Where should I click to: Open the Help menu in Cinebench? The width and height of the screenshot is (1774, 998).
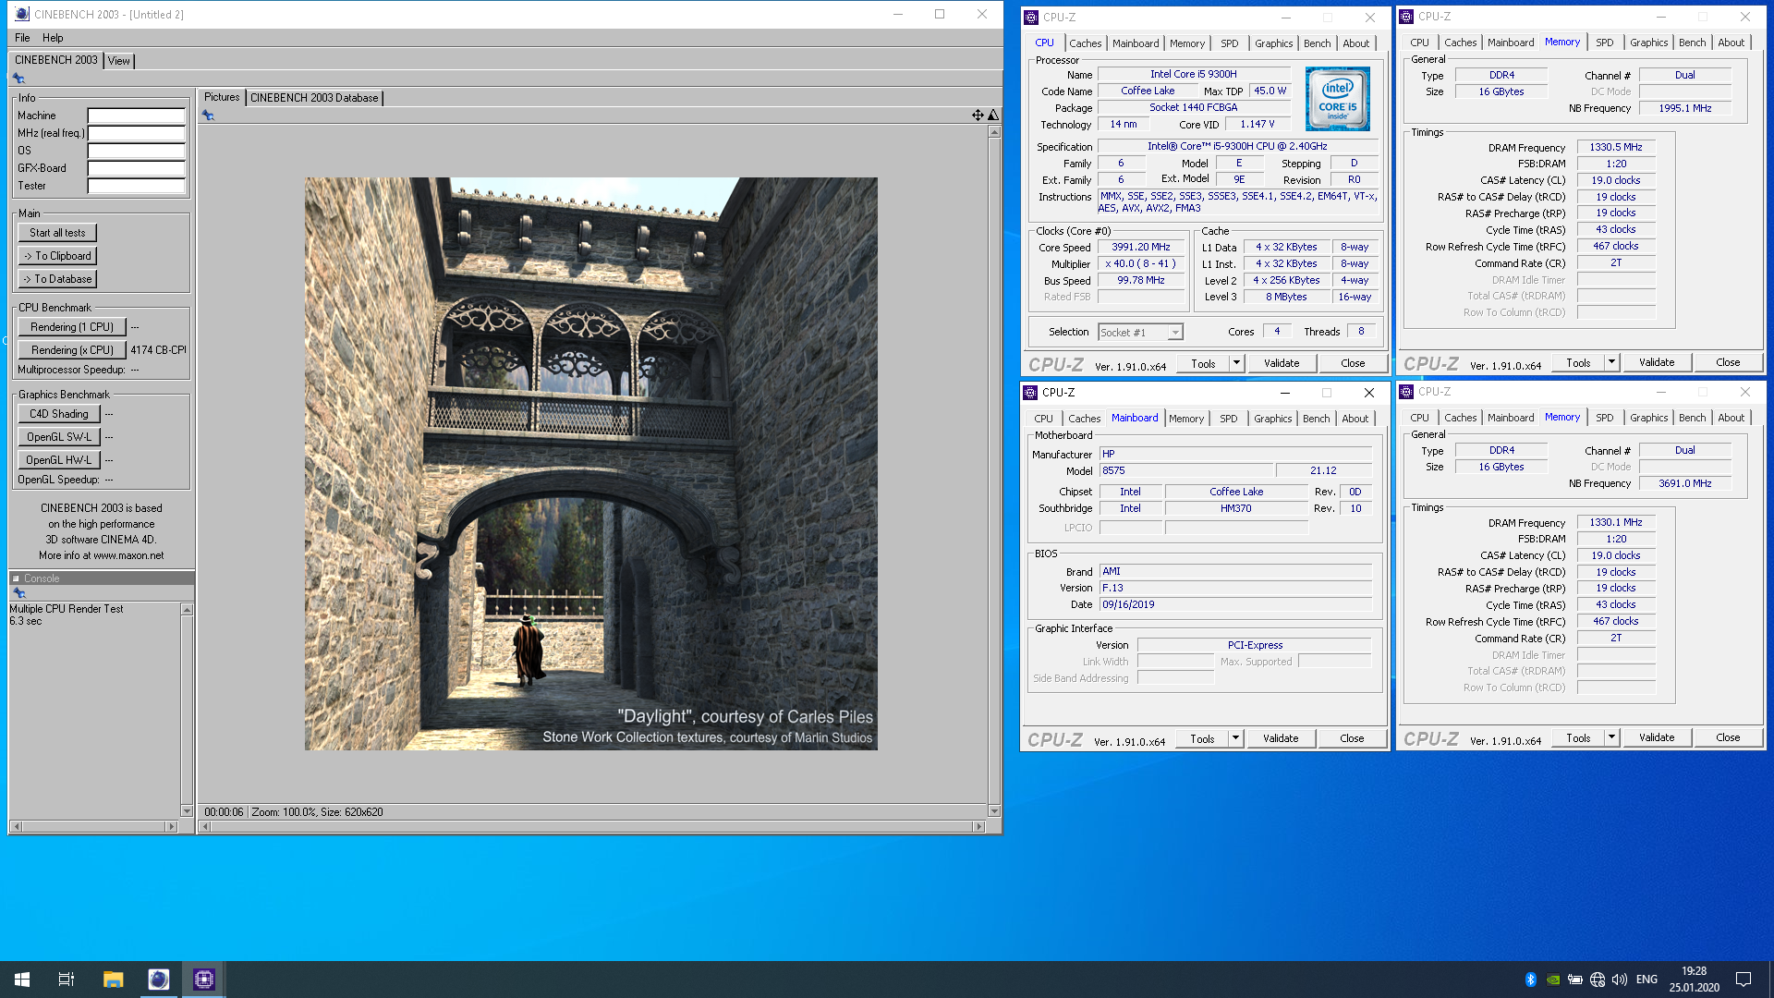(x=53, y=38)
